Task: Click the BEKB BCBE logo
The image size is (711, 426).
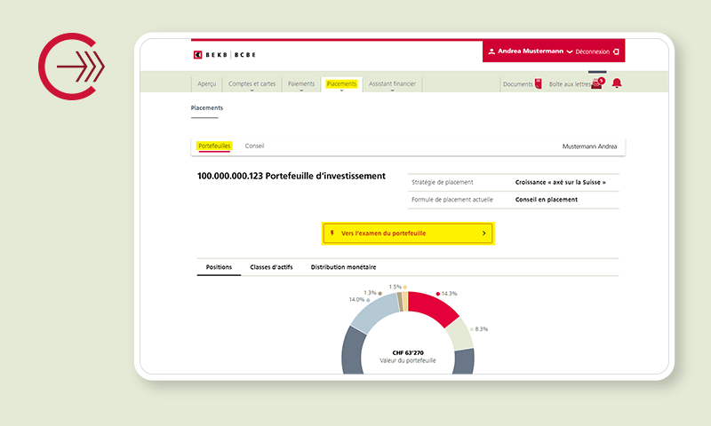Action: [x=224, y=54]
